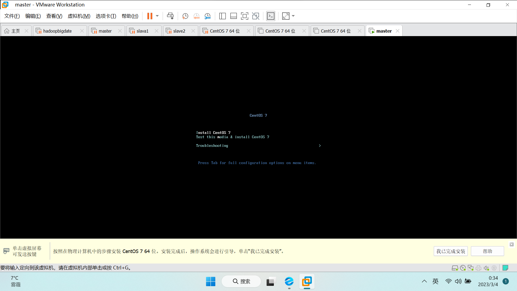
Task: Expand Troubleshooting submenu arrow
Action: 320,145
